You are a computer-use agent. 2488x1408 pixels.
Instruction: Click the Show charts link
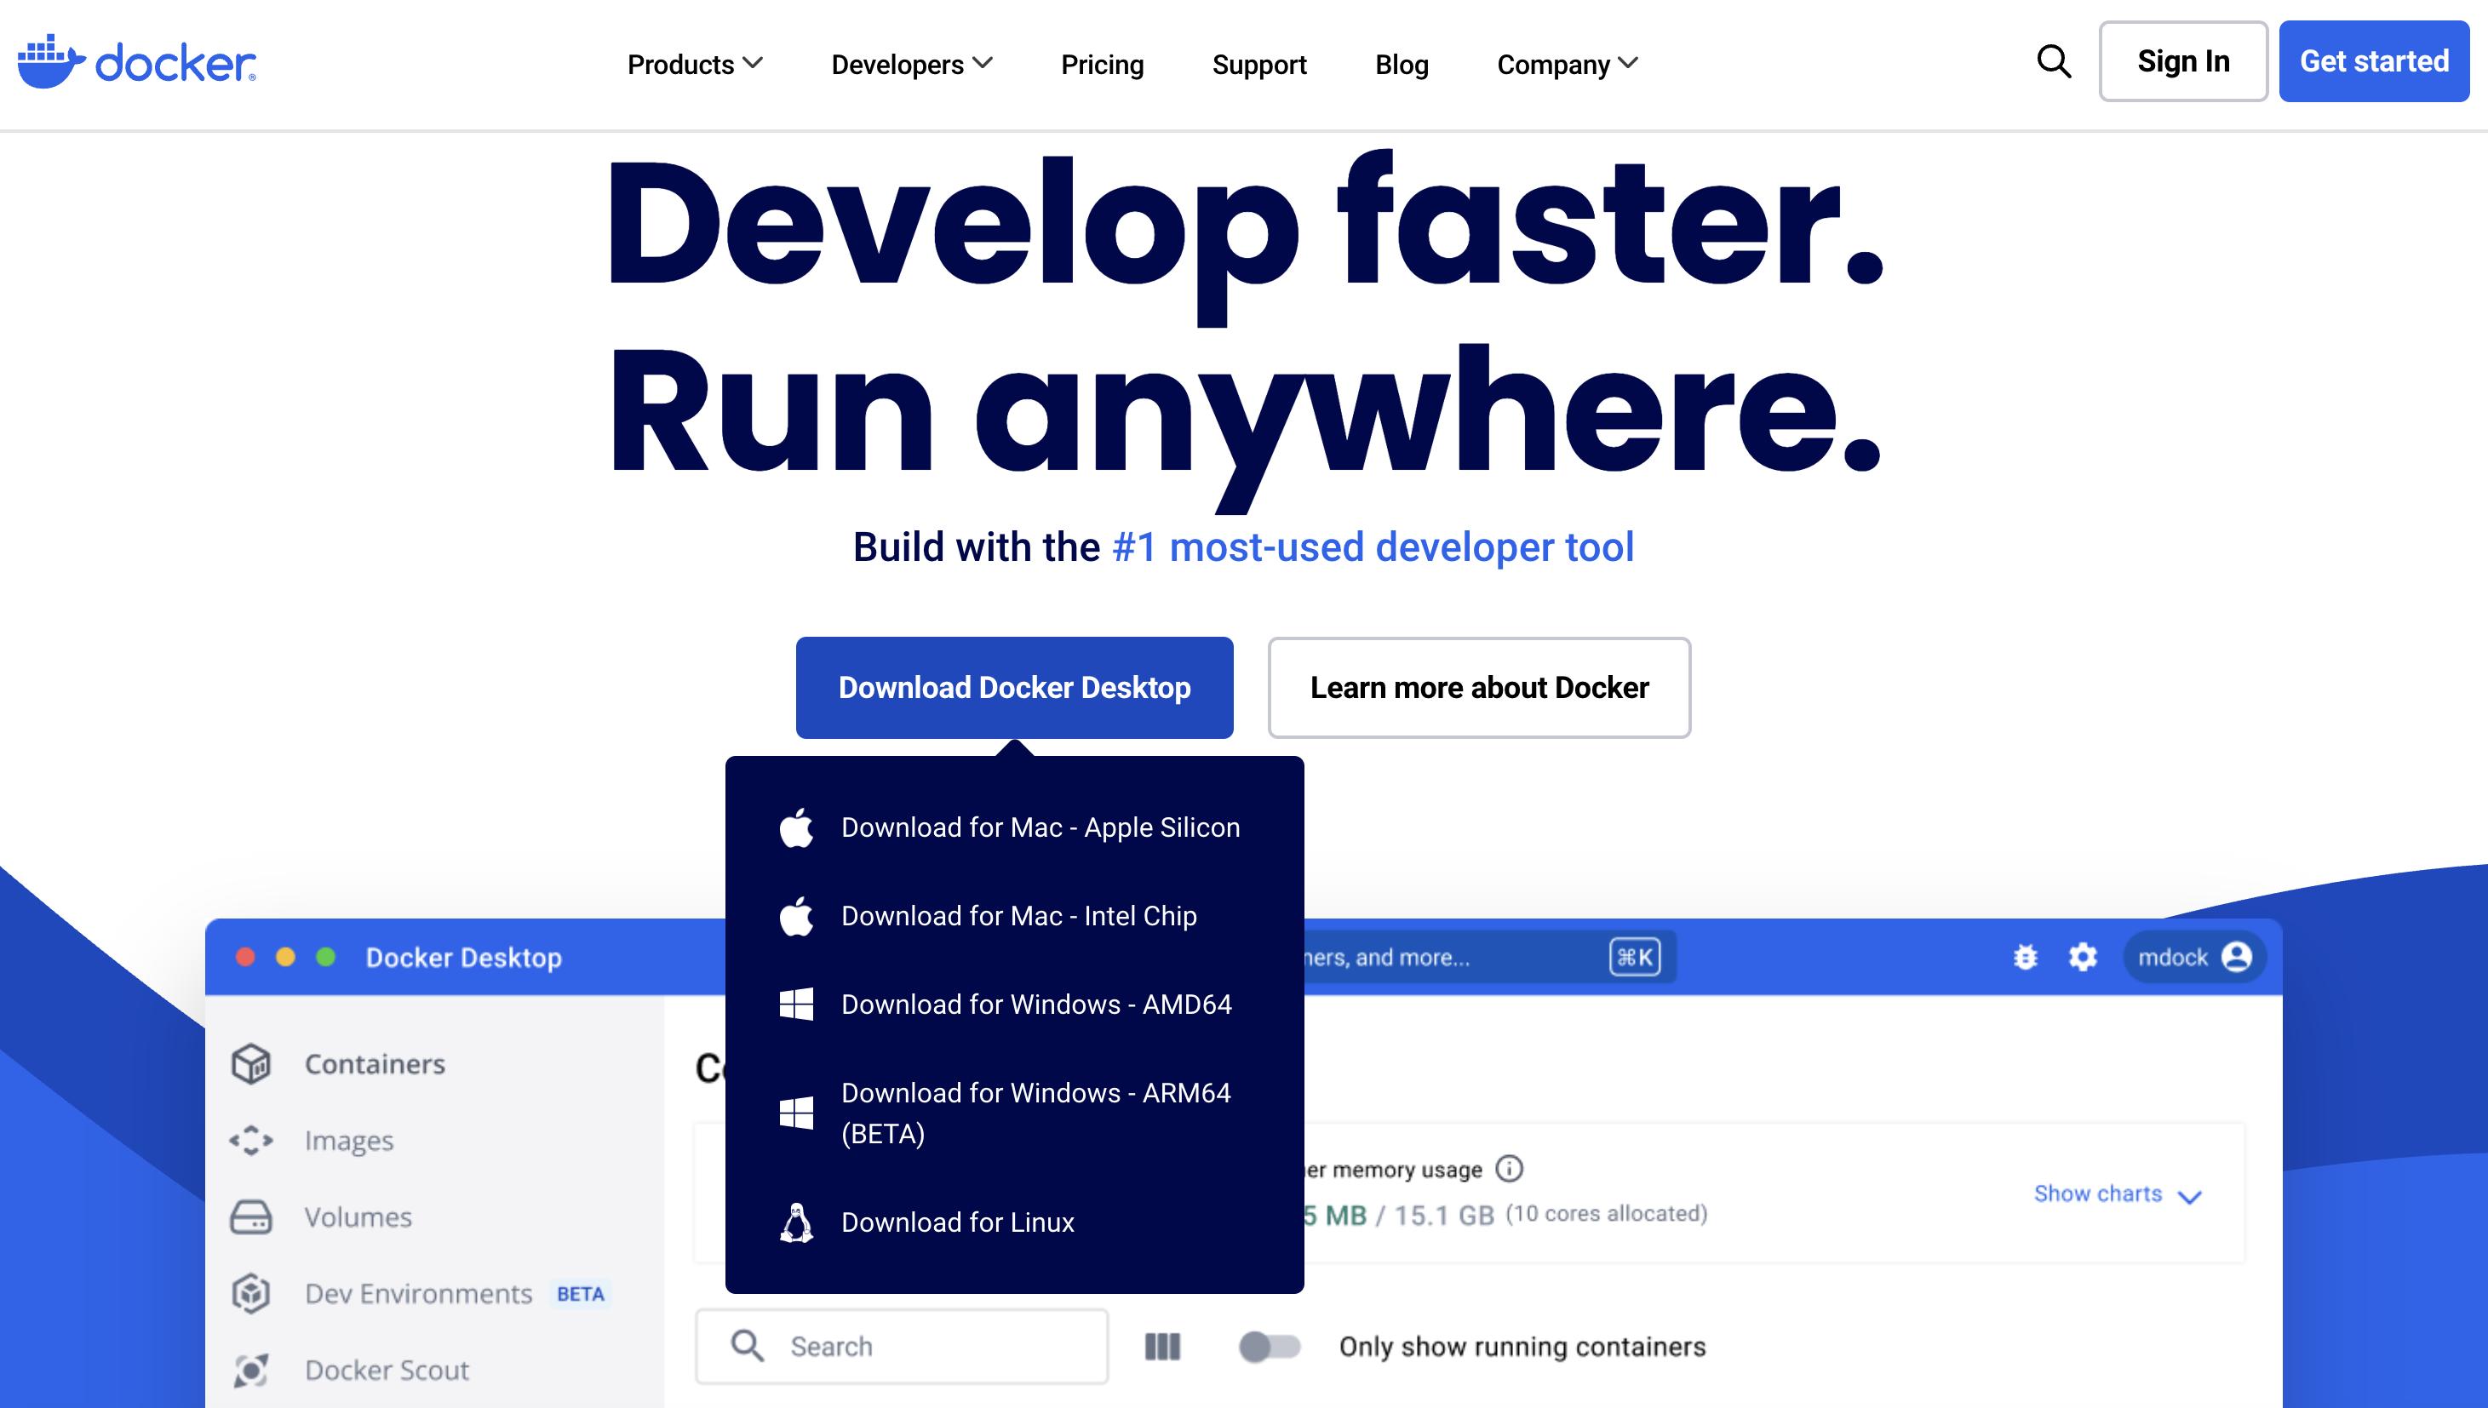[2097, 1193]
